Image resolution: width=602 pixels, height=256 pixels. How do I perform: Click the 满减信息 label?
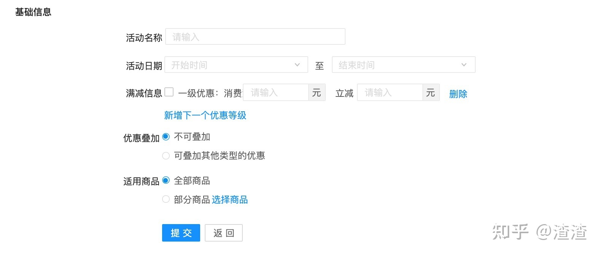144,93
